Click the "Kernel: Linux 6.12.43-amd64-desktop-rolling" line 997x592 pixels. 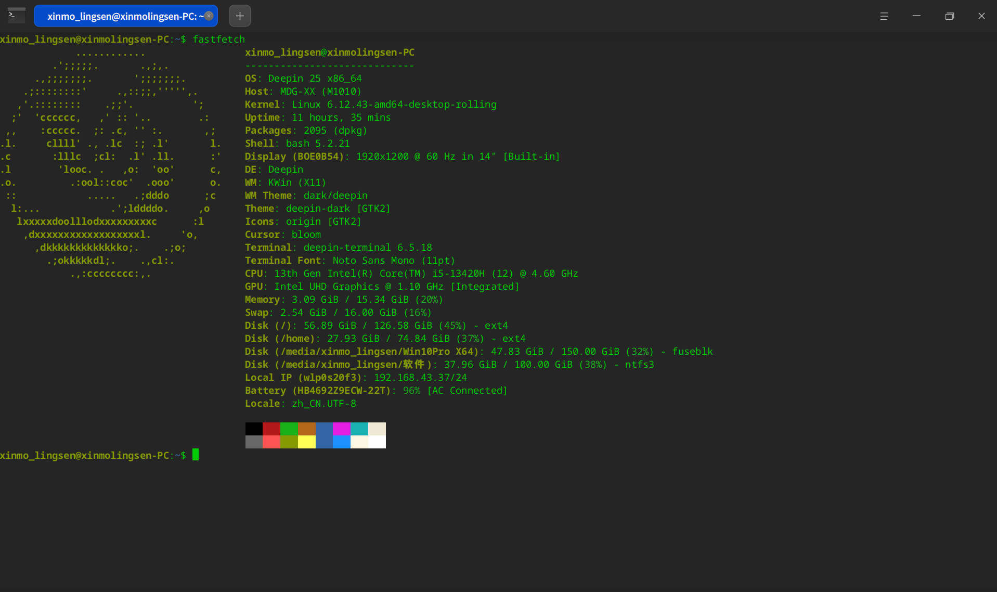[371, 104]
